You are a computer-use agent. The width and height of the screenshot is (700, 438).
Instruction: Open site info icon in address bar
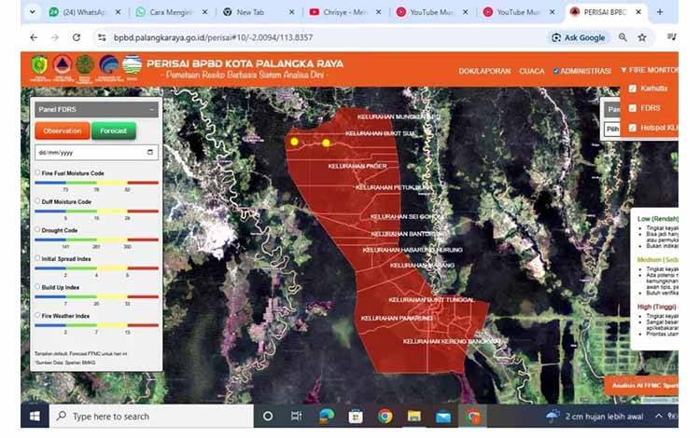click(x=102, y=38)
